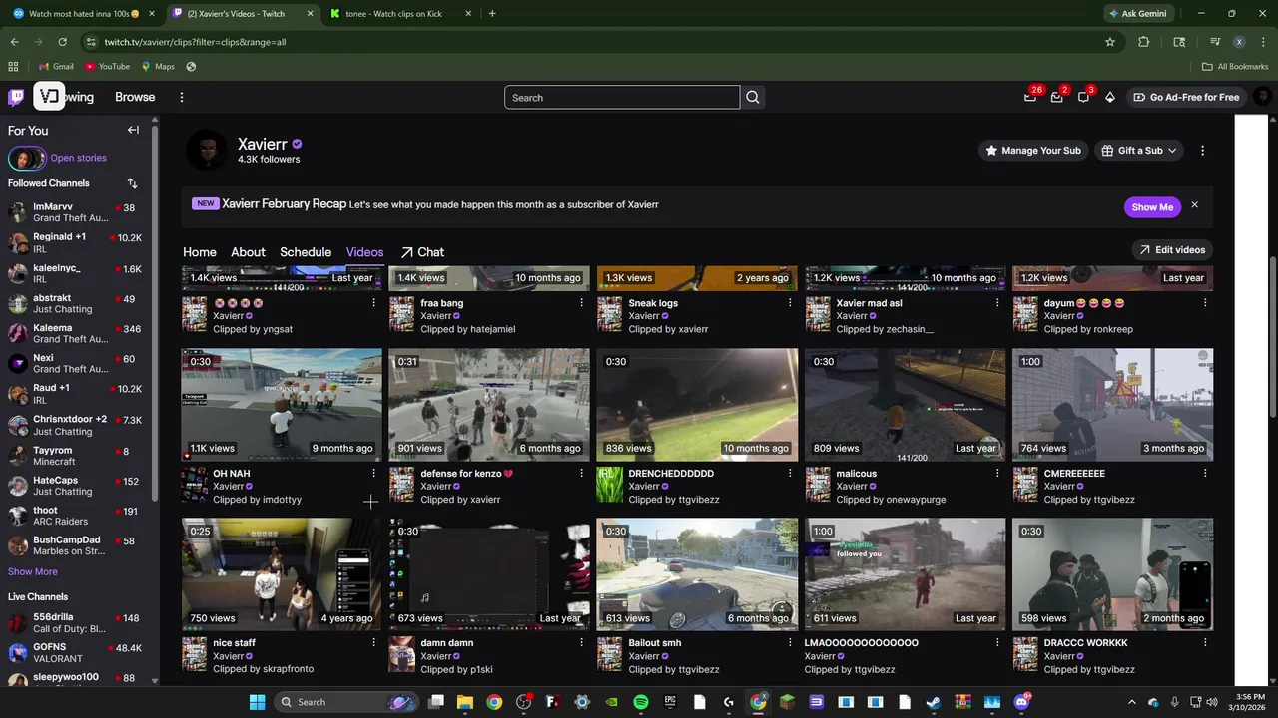Screen dimensions: 1278x718
Task: Focus the Twitch search field
Action: coord(622,97)
